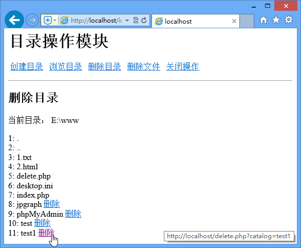
Task: Open a new blank tab
Action: click(x=247, y=21)
